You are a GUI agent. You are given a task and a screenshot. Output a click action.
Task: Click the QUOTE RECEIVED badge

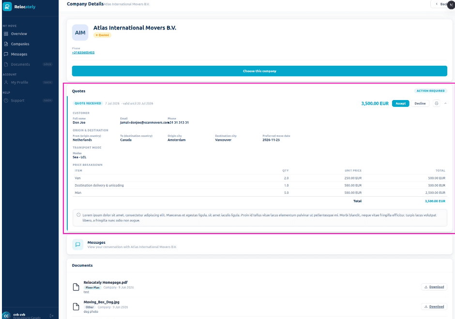coord(88,103)
